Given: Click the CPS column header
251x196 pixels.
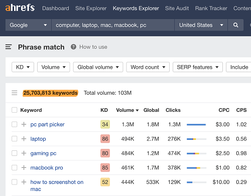Looking at the screenshot, I should pos(241,110).
